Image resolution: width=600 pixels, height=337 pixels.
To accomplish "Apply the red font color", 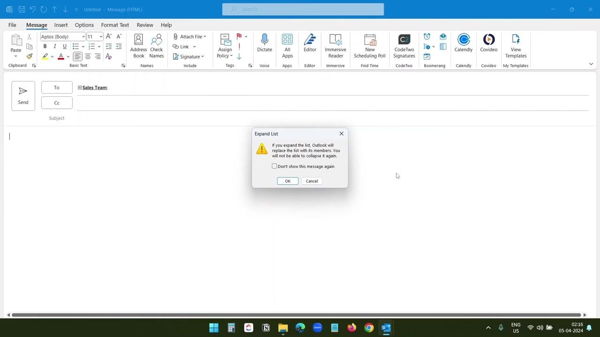I will (x=61, y=56).
